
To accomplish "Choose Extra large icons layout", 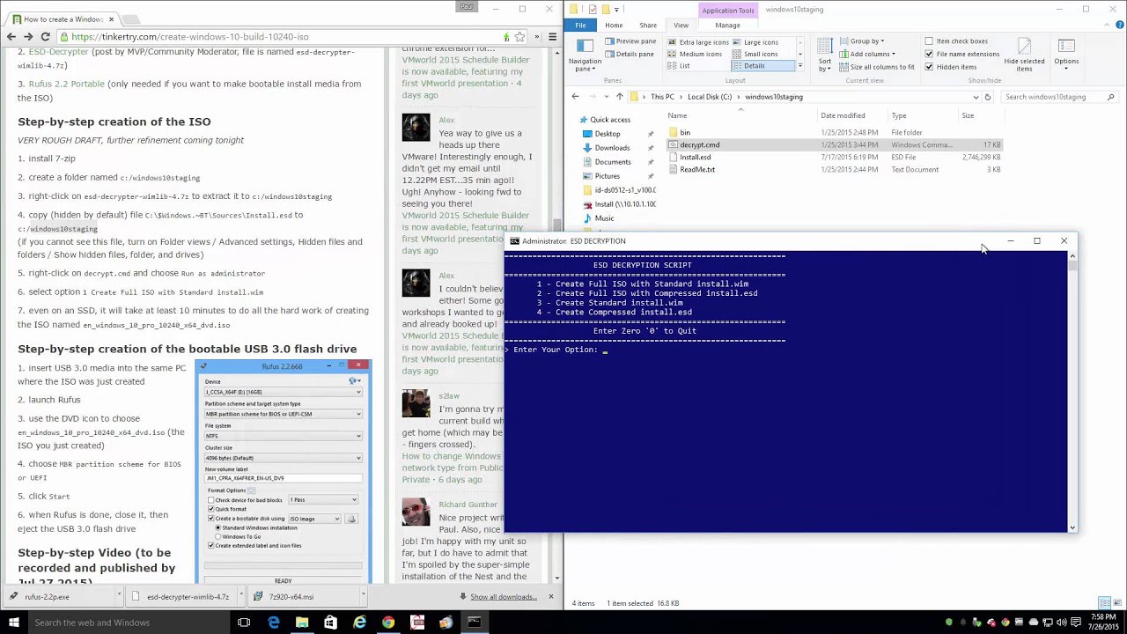I will tap(697, 42).
